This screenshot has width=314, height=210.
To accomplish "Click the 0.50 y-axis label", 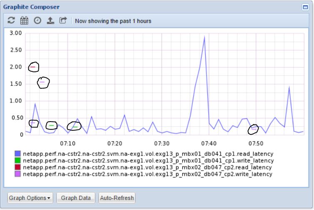I will tap(17, 118).
